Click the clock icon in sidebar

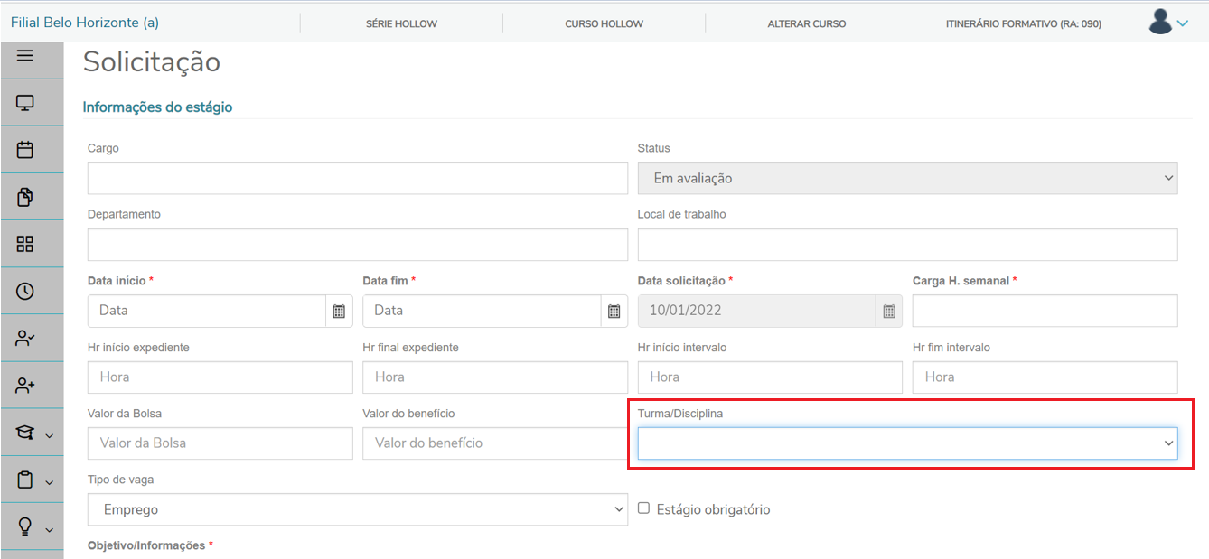pos(25,291)
